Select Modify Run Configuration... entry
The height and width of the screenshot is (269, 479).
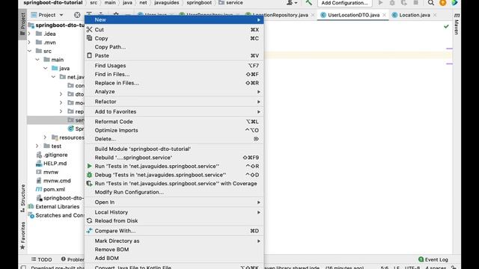click(174, 192)
